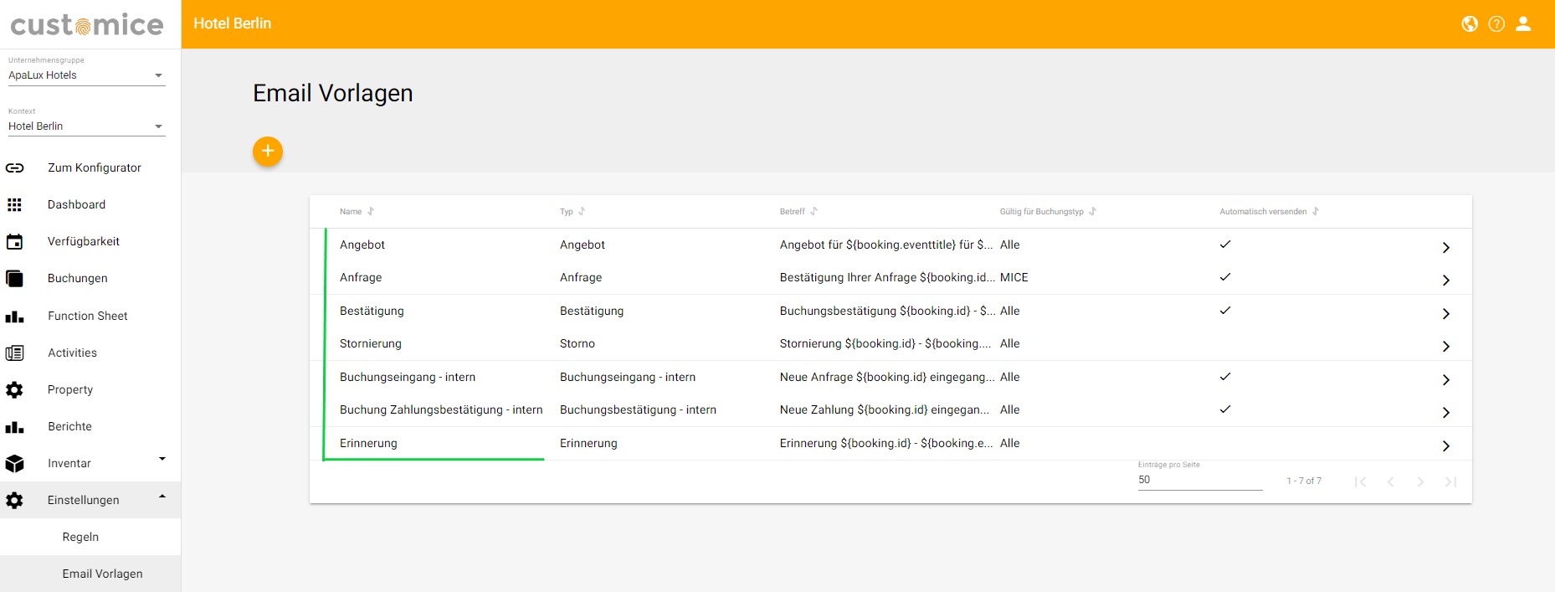Open Stornierung template row chevron
Image resolution: width=1555 pixels, height=592 pixels.
[1445, 346]
